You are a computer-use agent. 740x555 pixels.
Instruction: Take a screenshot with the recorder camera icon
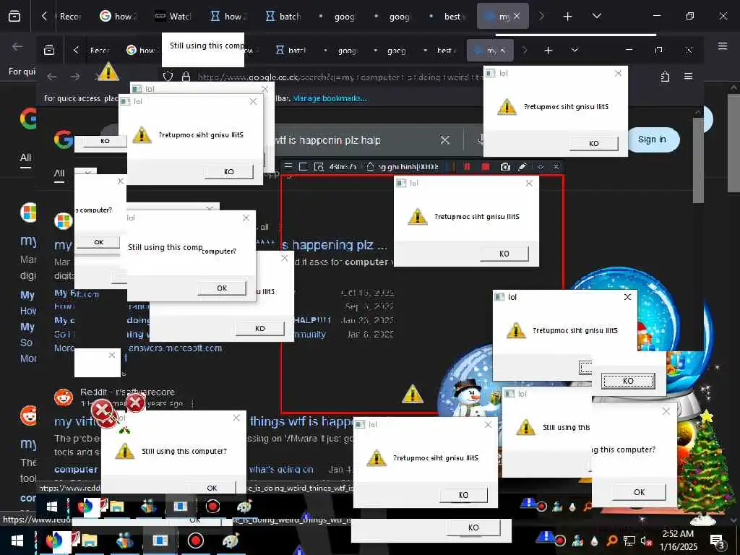tap(505, 167)
